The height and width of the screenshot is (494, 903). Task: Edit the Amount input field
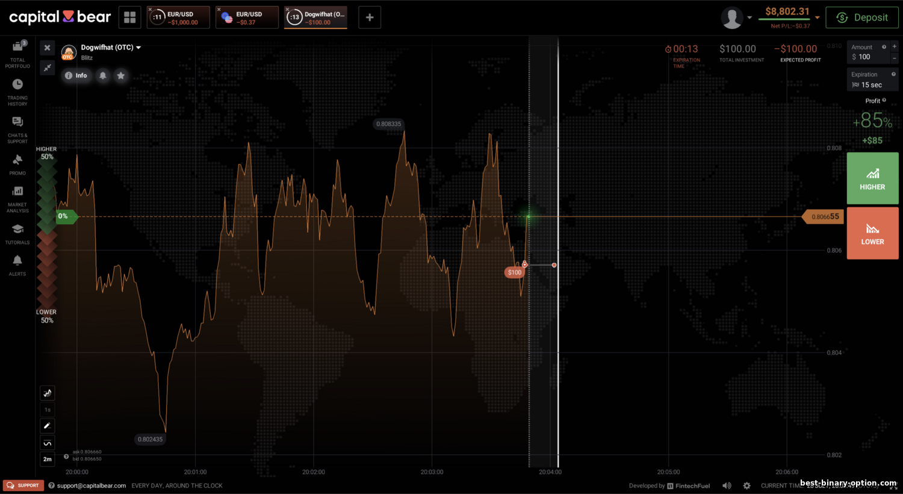tap(869, 52)
